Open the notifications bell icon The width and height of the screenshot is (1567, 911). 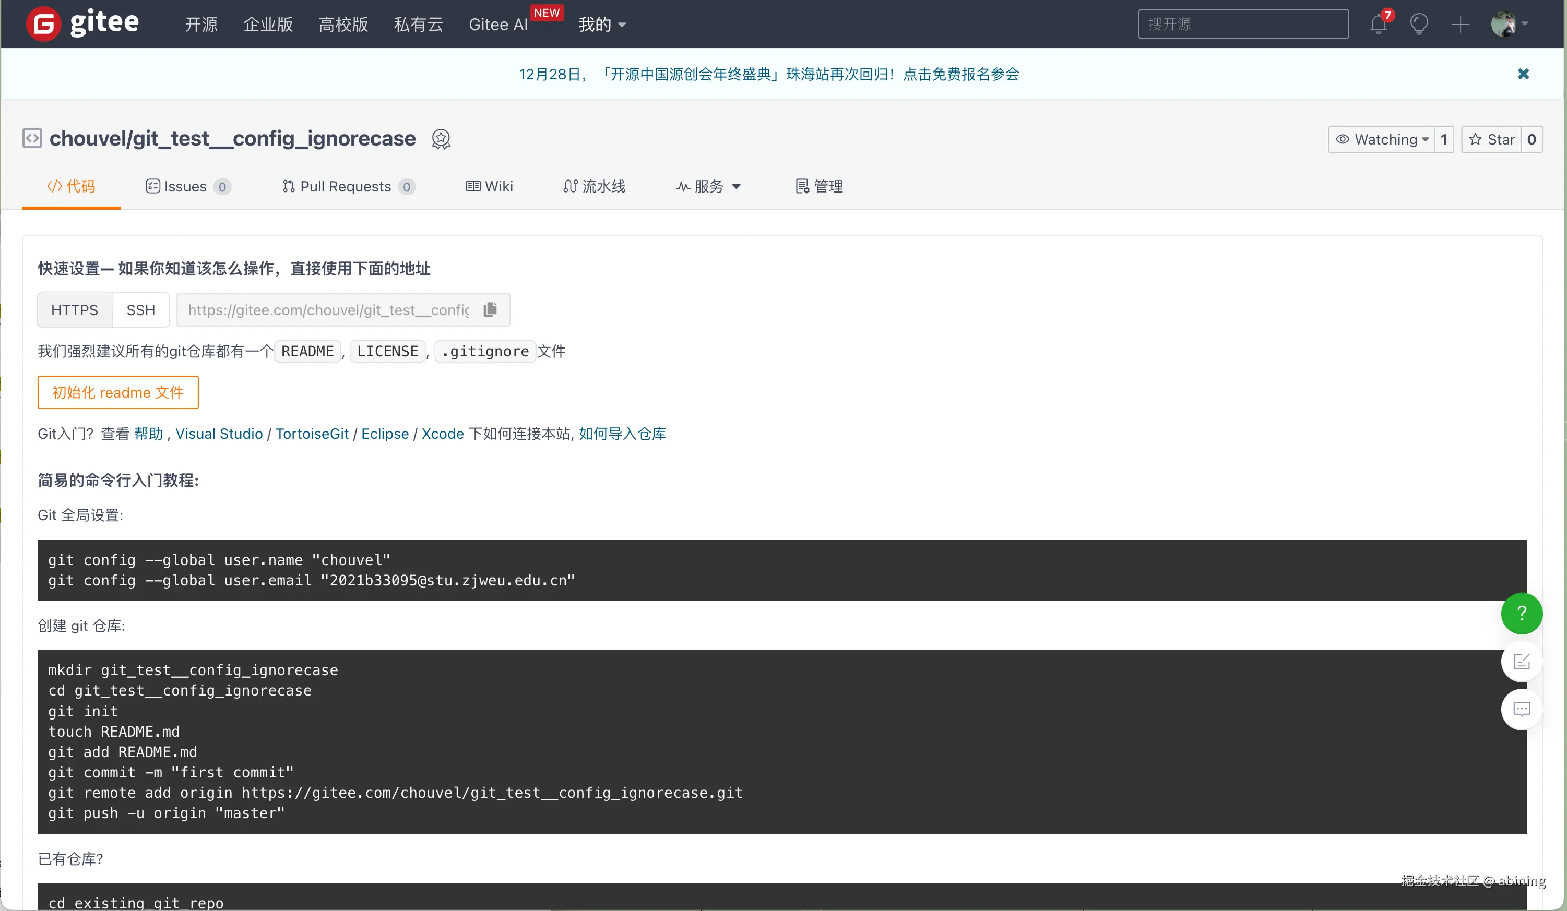tap(1378, 25)
